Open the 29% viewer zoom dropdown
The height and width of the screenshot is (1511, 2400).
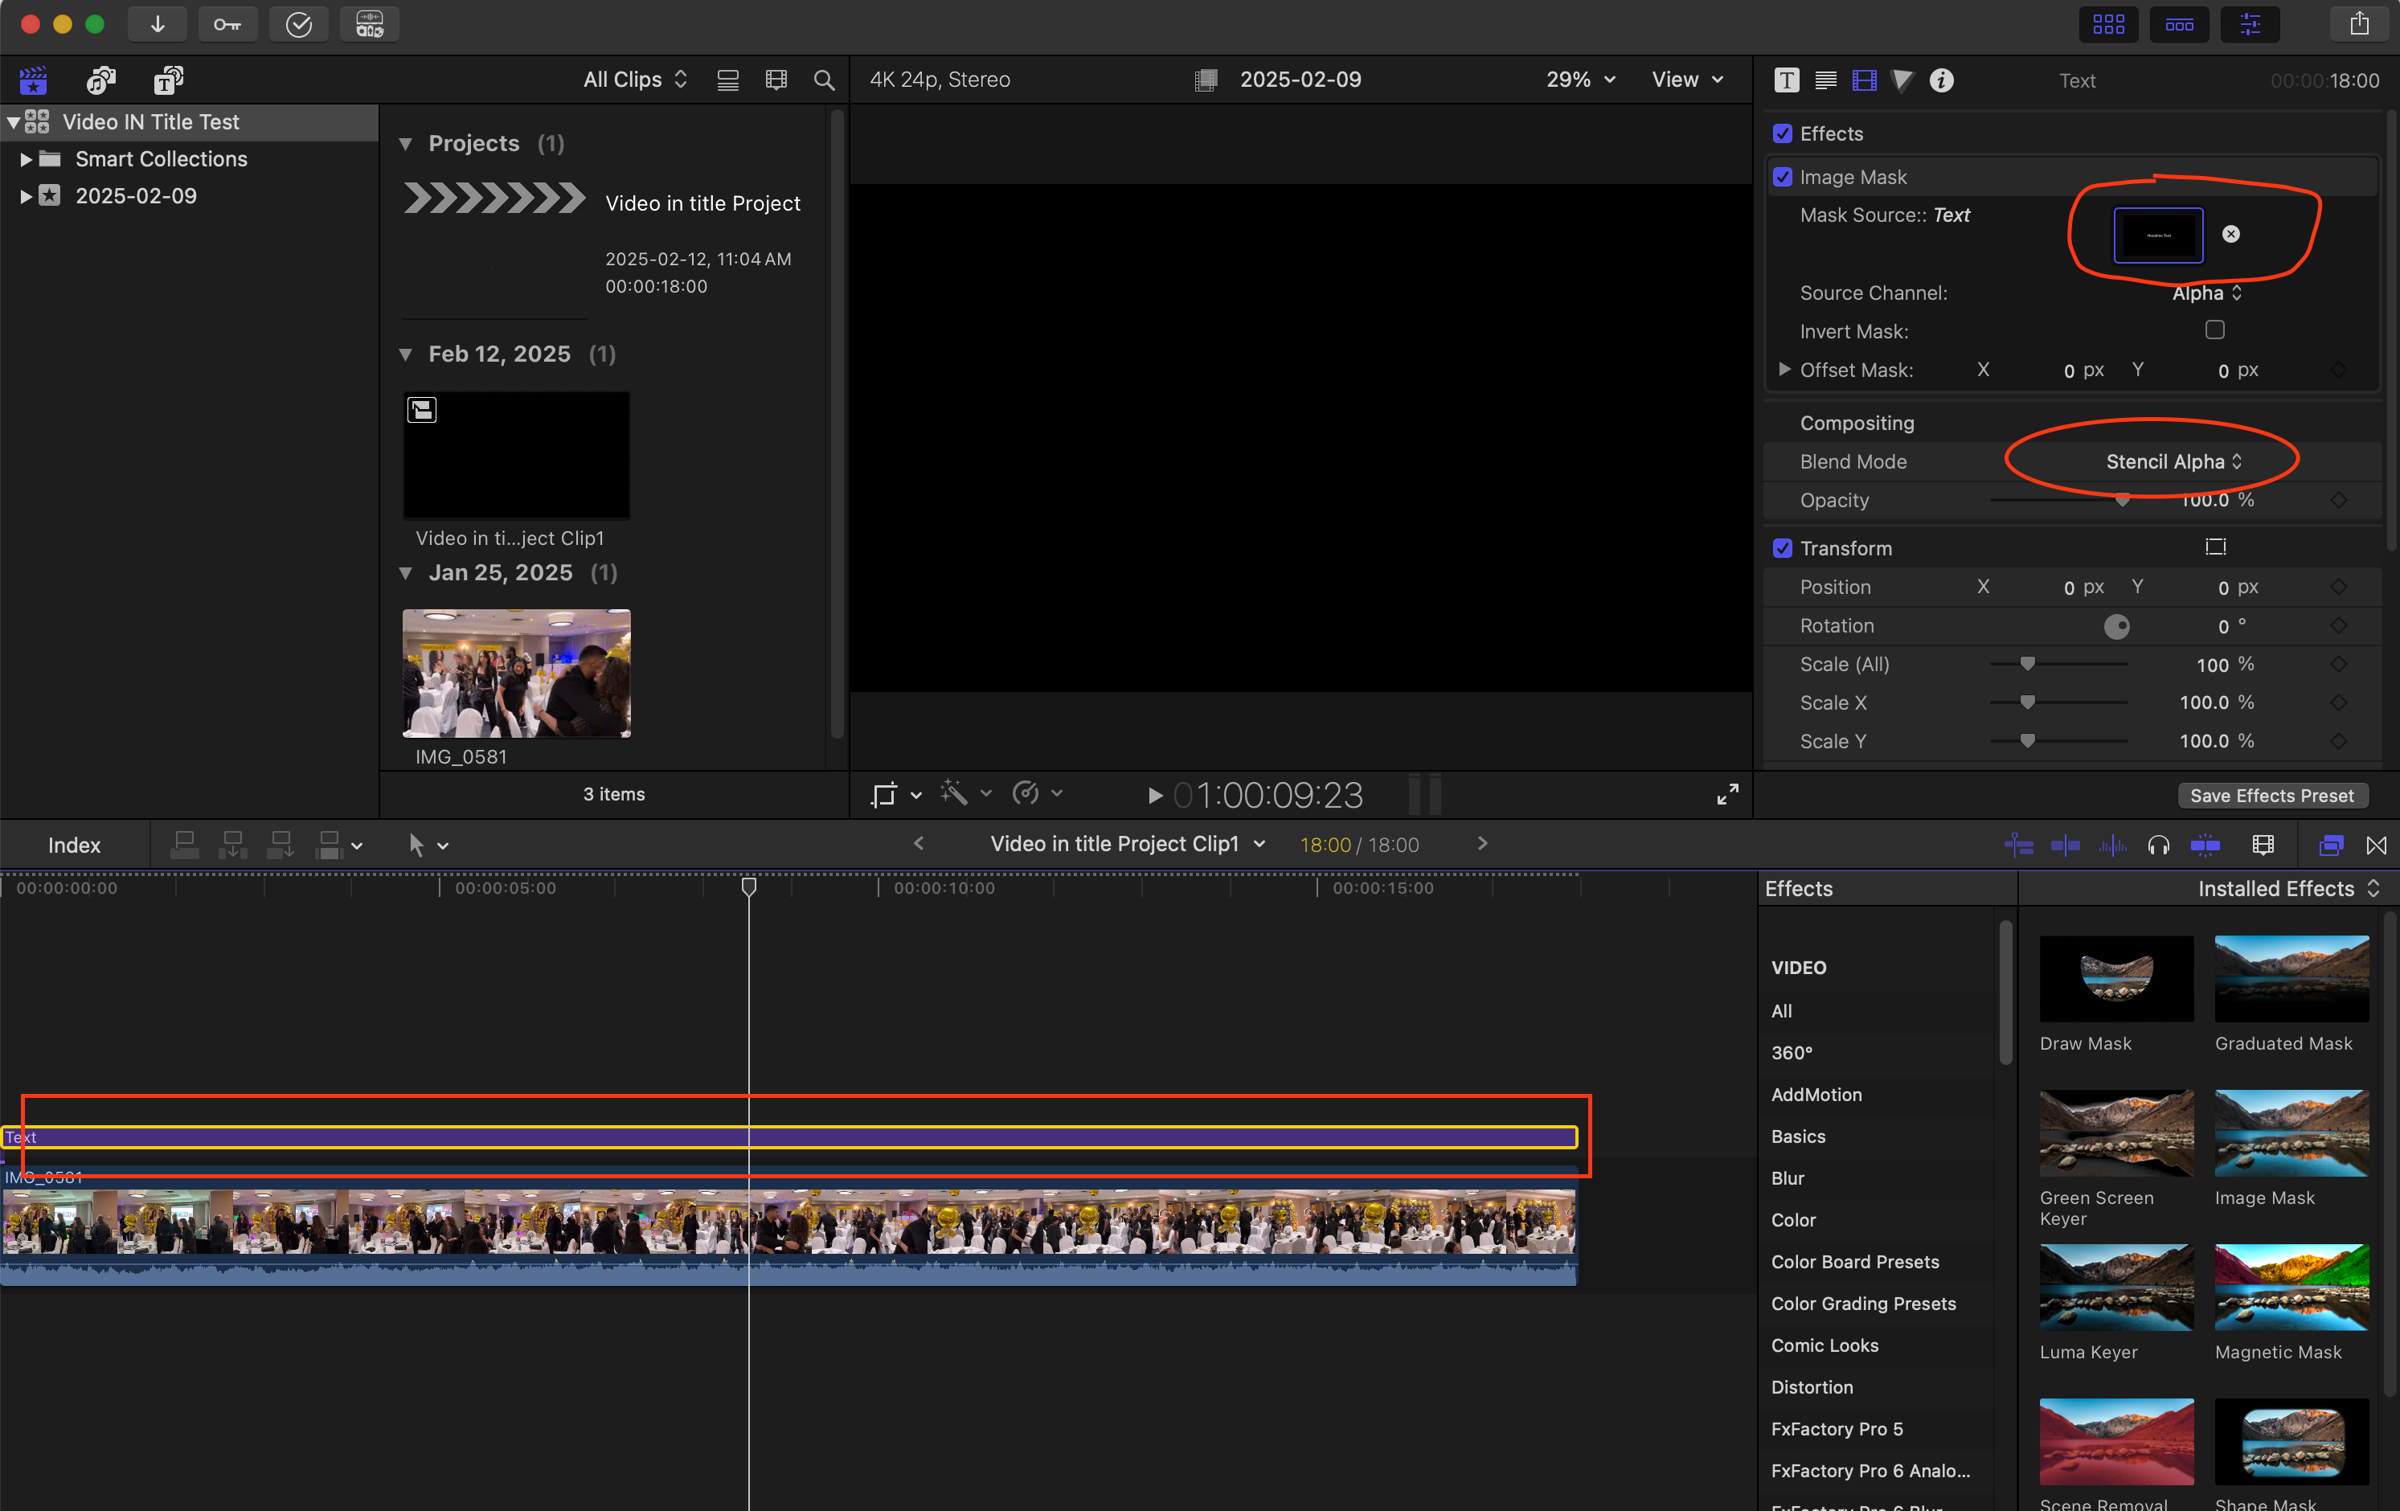1579,80
